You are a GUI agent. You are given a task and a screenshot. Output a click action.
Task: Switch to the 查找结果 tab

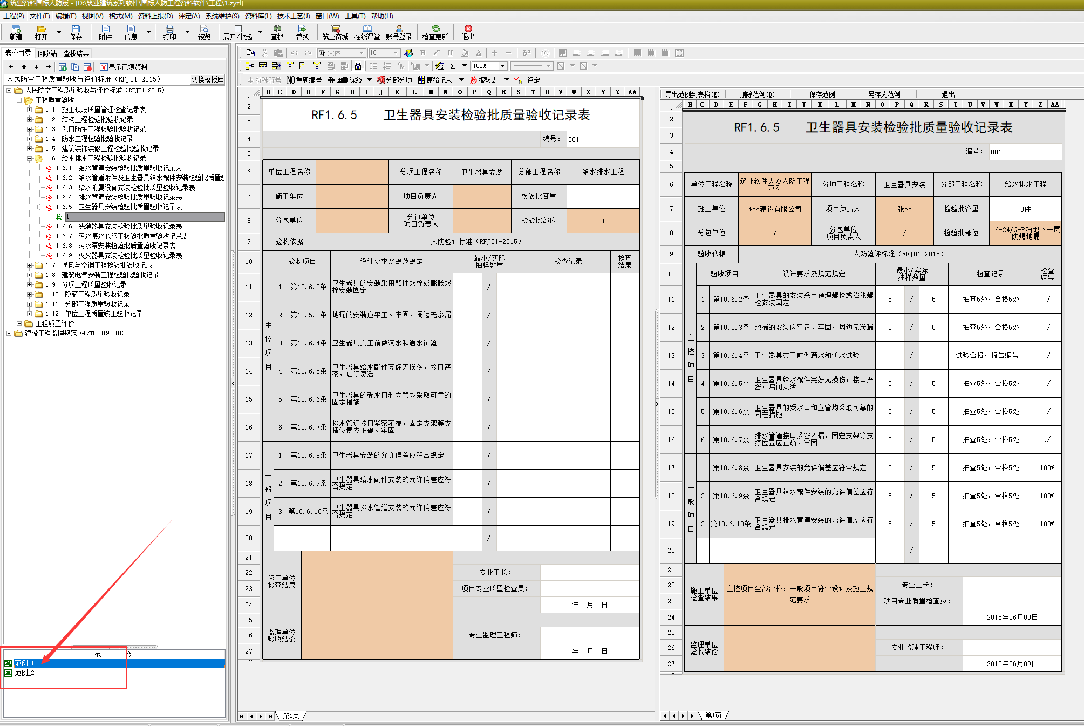point(76,53)
